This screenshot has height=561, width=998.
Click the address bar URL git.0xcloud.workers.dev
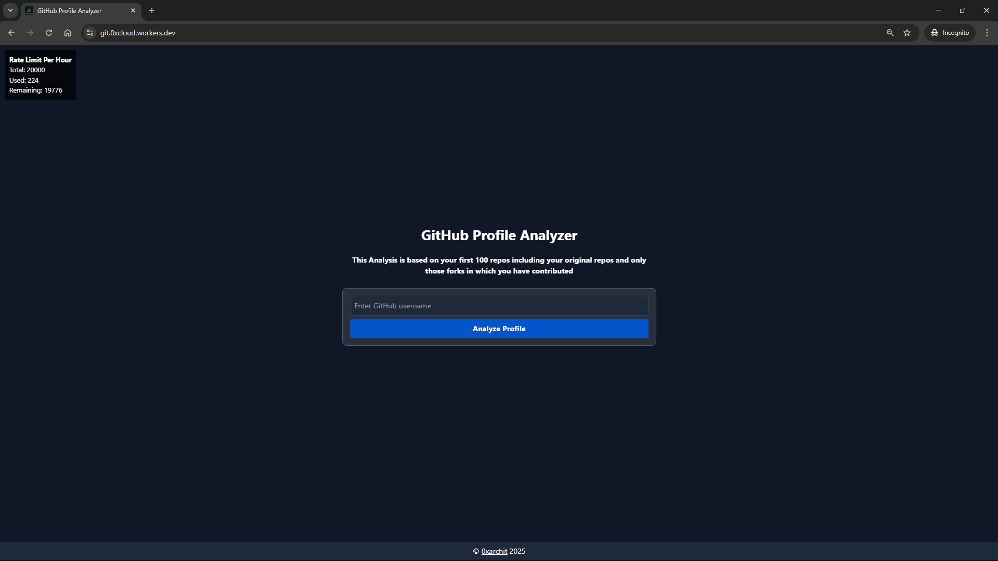point(138,33)
